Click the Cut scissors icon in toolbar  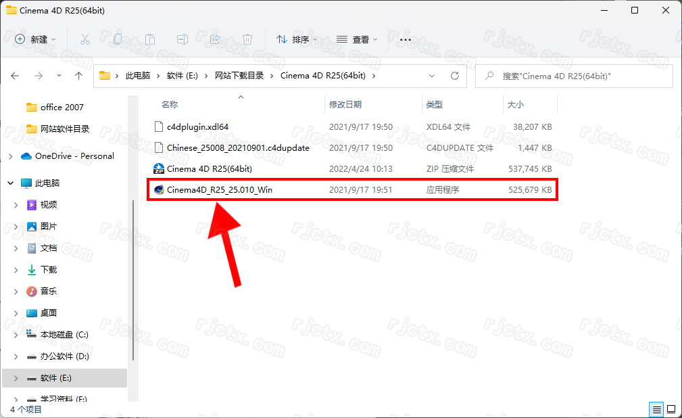[85, 39]
